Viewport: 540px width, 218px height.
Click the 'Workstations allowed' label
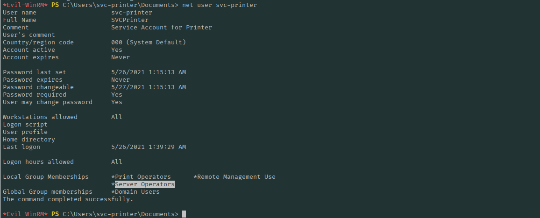tap(40, 117)
